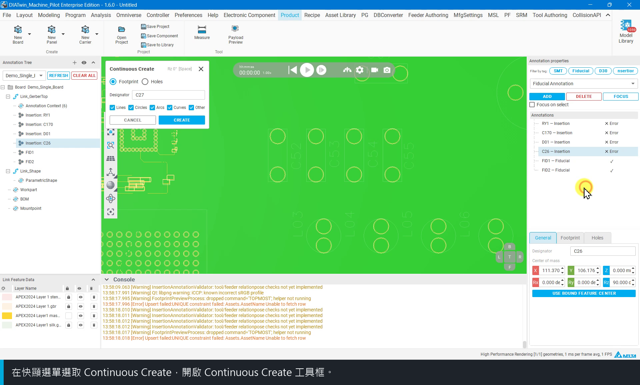This screenshot has width=640, height=385.
Task: Collapse the Link Feature Data panel
Action: [93, 280]
